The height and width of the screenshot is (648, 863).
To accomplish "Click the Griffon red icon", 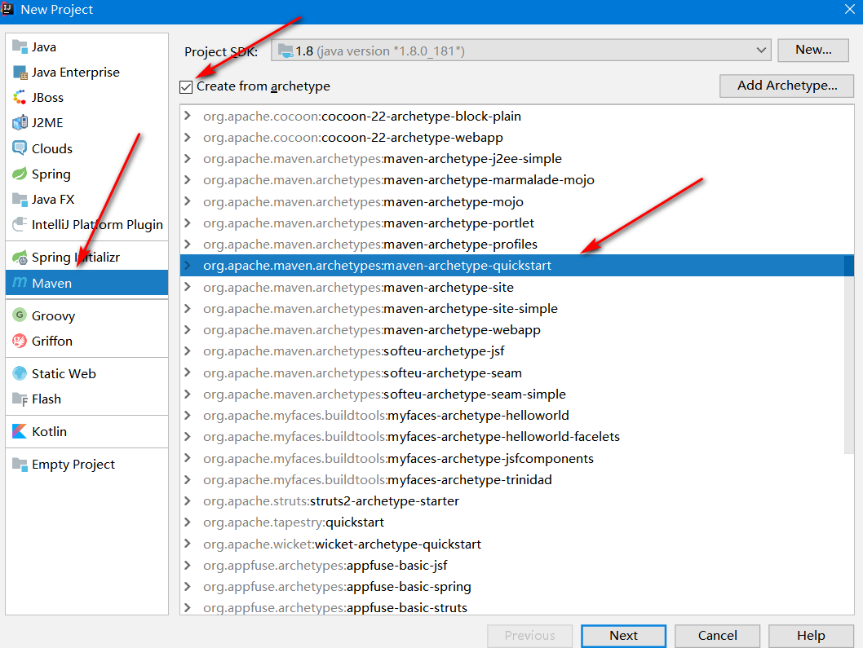I will click(20, 341).
